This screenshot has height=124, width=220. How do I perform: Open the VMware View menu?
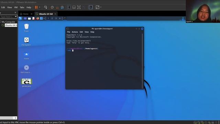click(10, 7)
